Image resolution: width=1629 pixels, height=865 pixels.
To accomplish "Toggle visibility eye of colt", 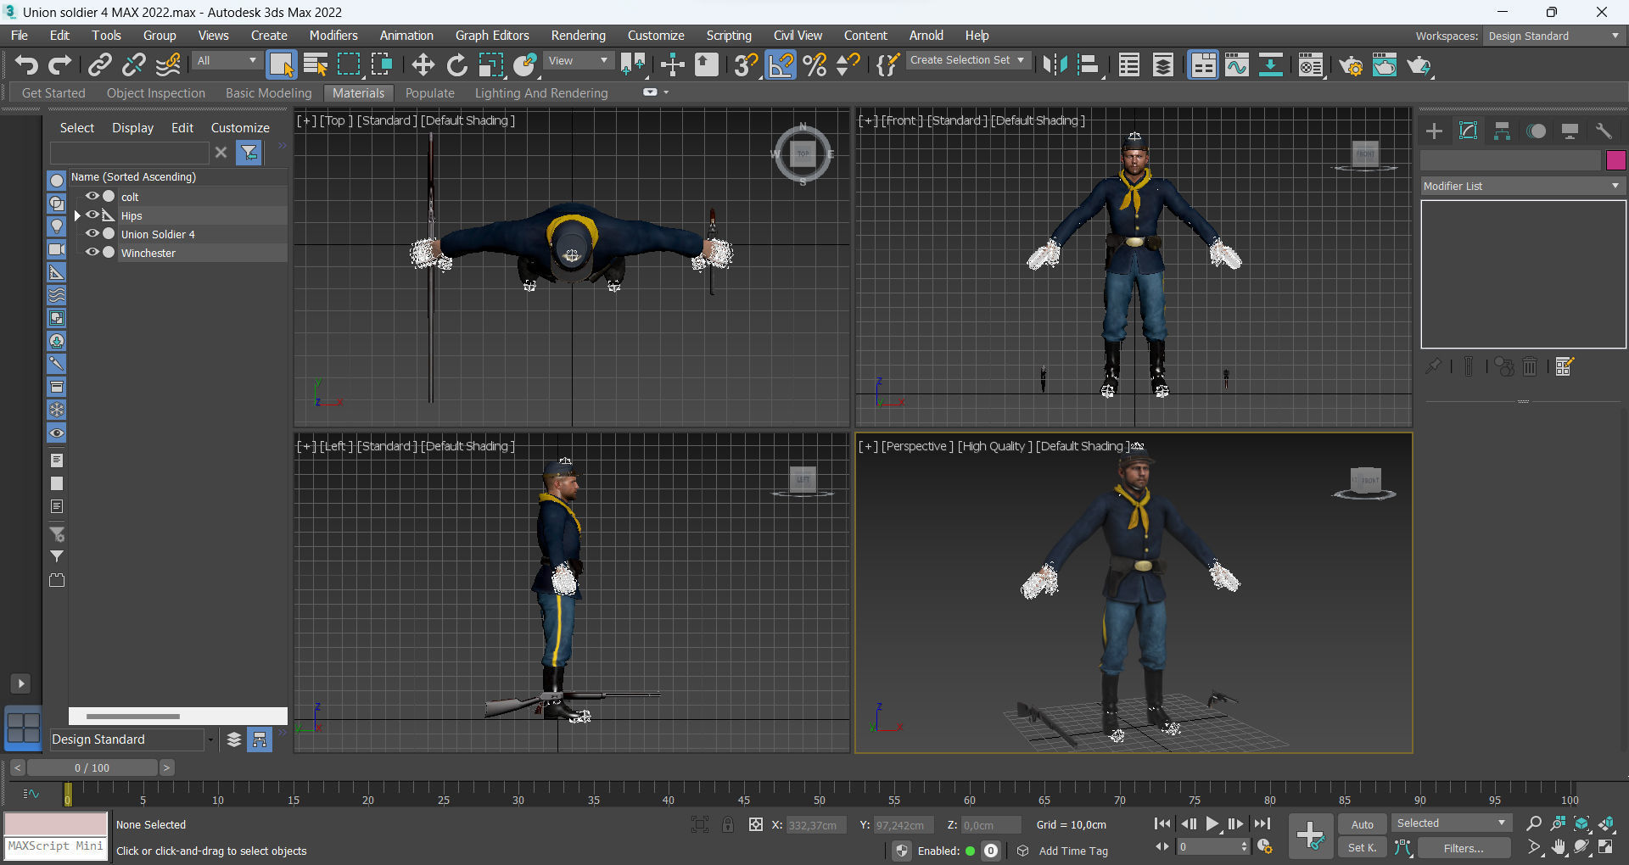I will coord(92,196).
